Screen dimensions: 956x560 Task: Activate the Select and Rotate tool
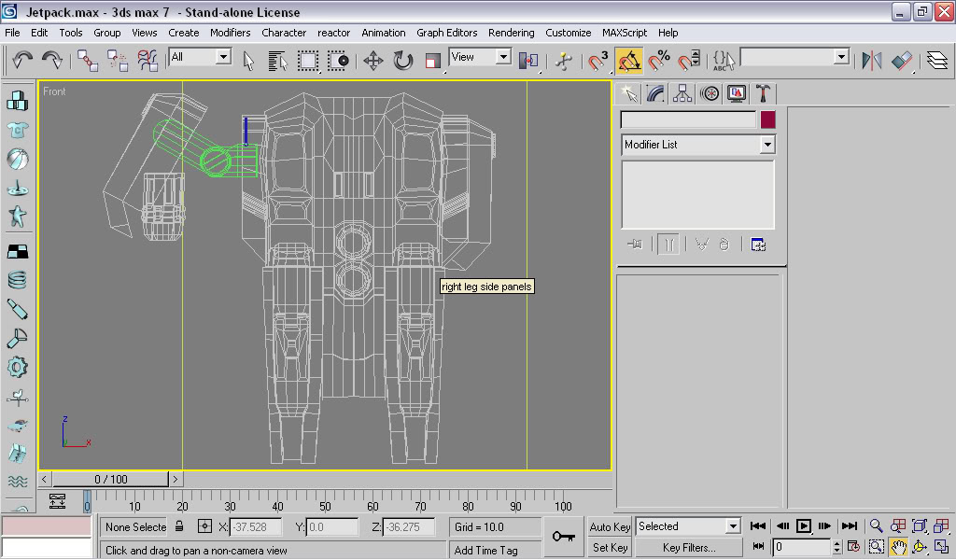pyautogui.click(x=403, y=61)
